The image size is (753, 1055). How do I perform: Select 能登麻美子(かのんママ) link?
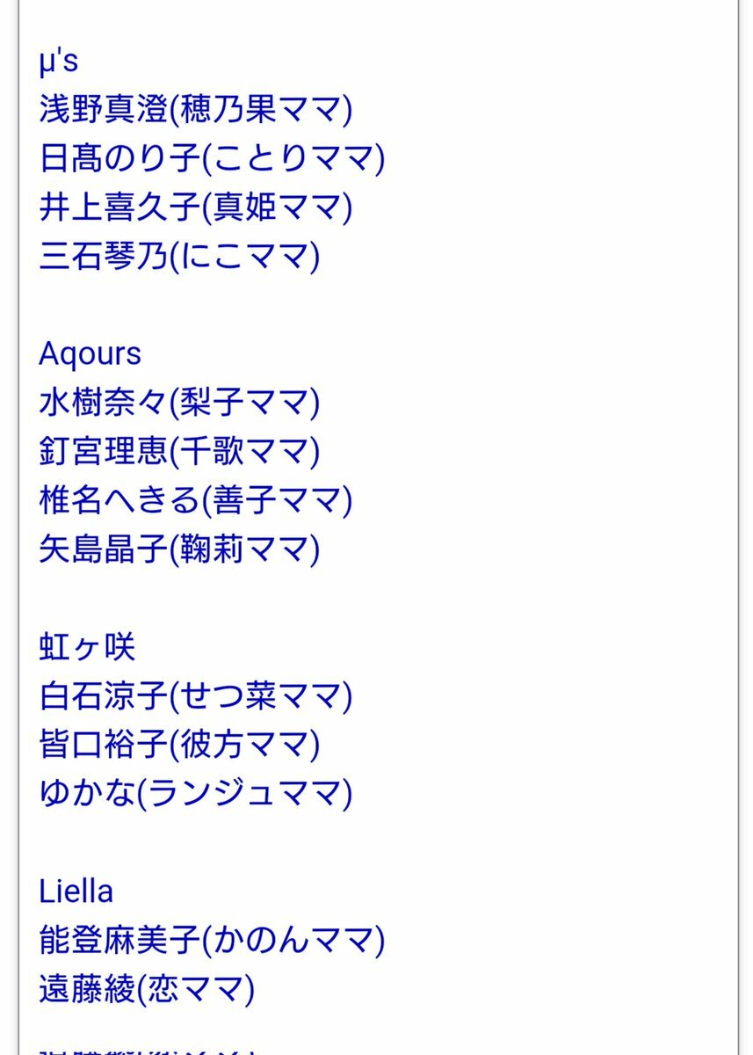pos(212,942)
